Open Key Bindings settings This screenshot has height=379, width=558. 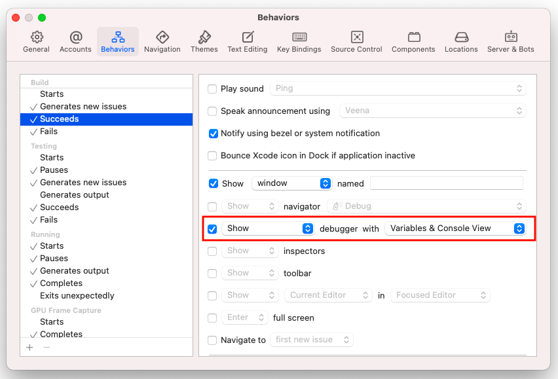point(299,41)
